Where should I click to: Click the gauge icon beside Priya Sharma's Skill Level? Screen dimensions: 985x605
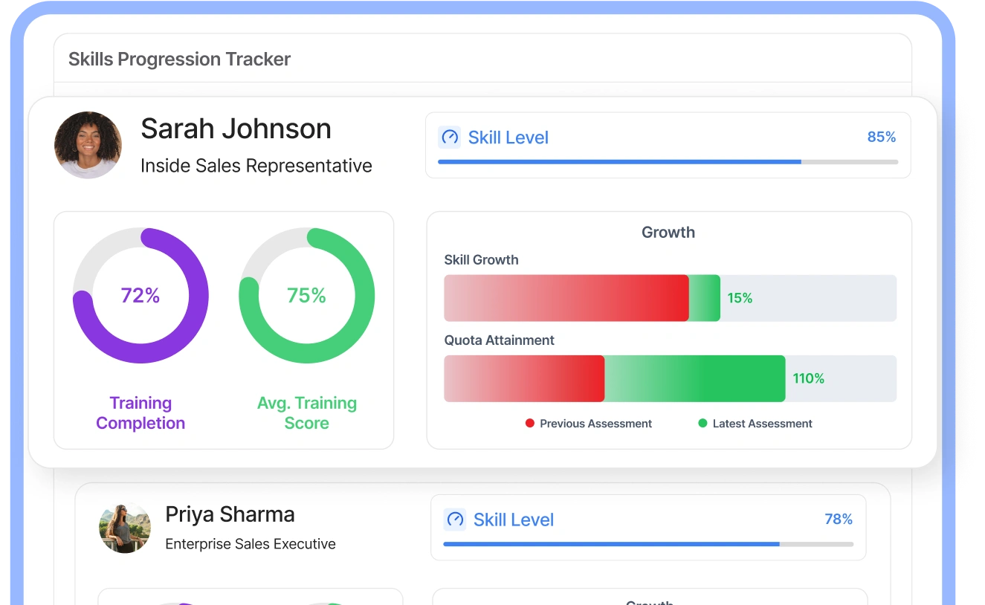[x=455, y=520]
